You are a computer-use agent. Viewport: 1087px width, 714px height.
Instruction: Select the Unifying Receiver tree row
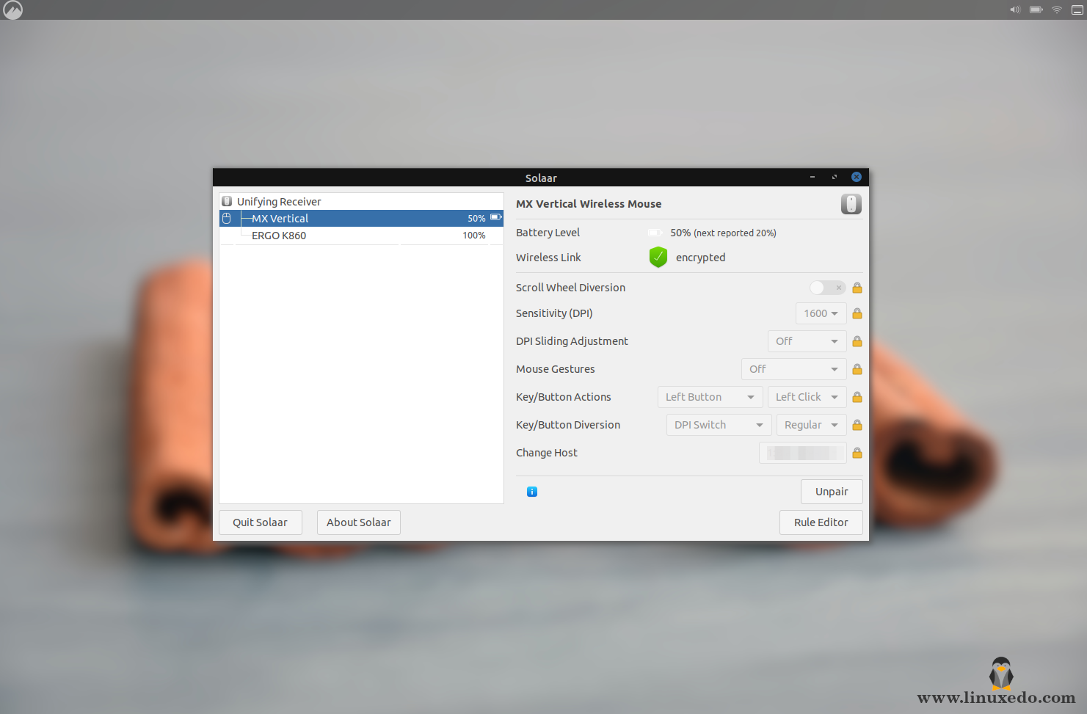click(361, 201)
